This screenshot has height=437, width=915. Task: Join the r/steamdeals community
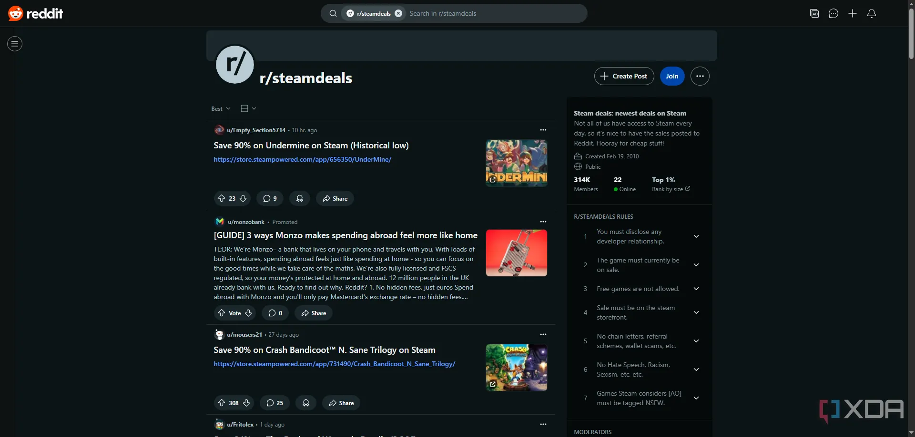pos(672,76)
